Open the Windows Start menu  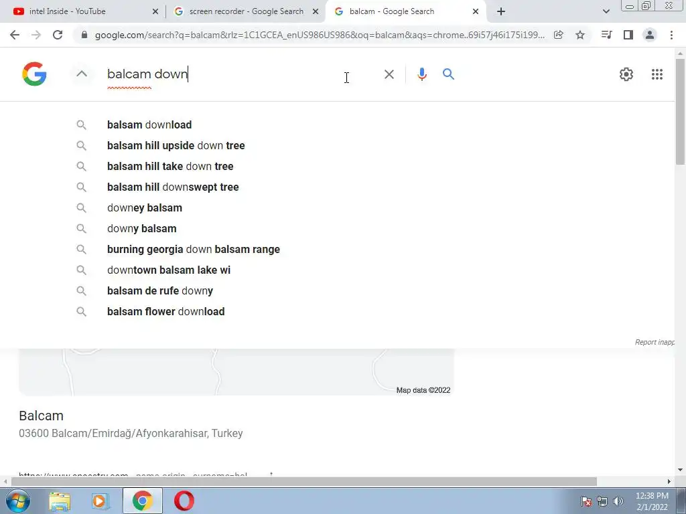[x=18, y=501]
